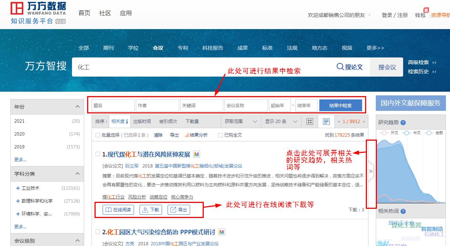This screenshot has width=450, height=246.
Task: Enable the 已购全文 filter checkbox
Action: pyautogui.click(x=220, y=135)
